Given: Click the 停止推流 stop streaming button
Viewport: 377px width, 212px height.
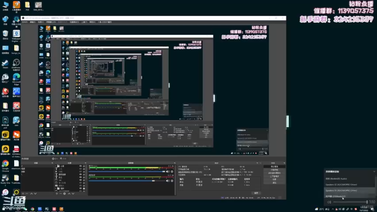Looking at the screenshot, I should point(274,167).
